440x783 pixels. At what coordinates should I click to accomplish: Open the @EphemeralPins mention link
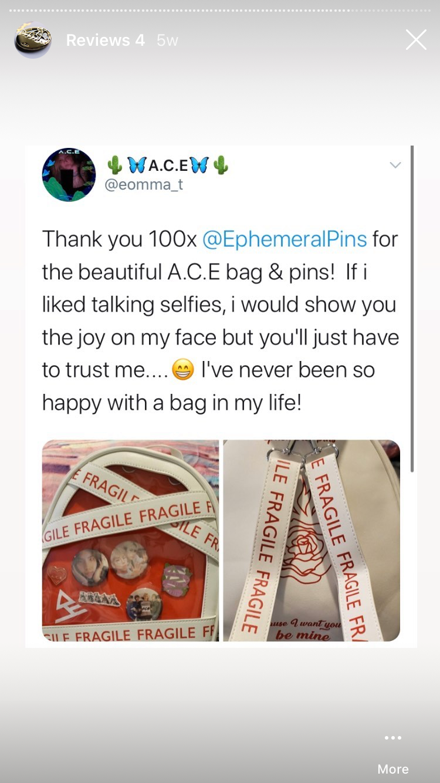click(x=285, y=239)
